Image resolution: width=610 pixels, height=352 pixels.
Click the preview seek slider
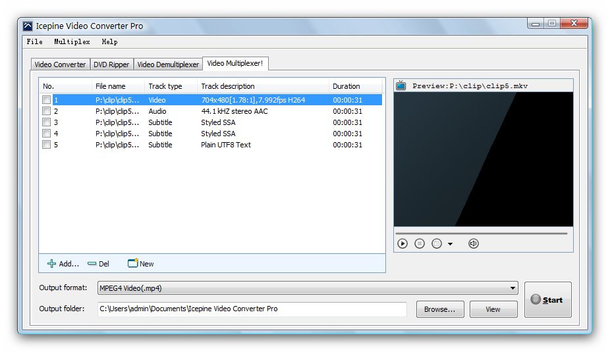point(482,234)
